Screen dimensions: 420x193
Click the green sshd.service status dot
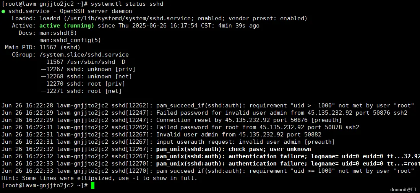pyautogui.click(x=3, y=11)
